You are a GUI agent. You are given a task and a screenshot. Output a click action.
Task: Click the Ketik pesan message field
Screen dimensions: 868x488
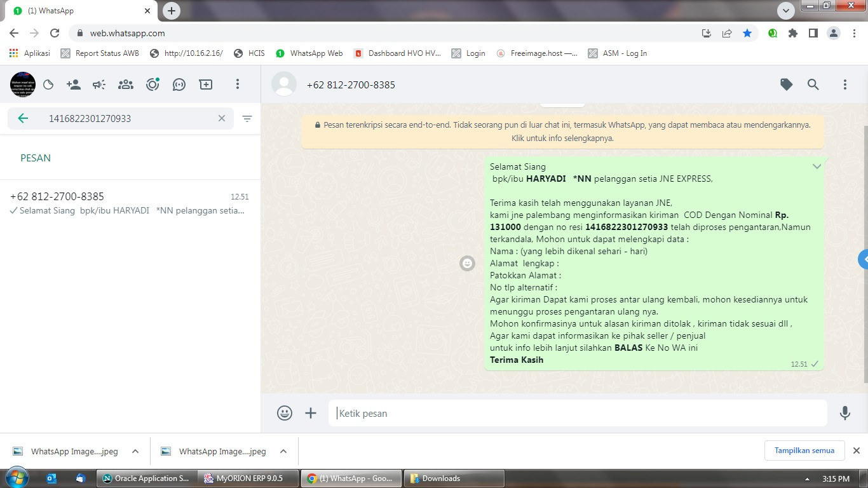click(578, 413)
